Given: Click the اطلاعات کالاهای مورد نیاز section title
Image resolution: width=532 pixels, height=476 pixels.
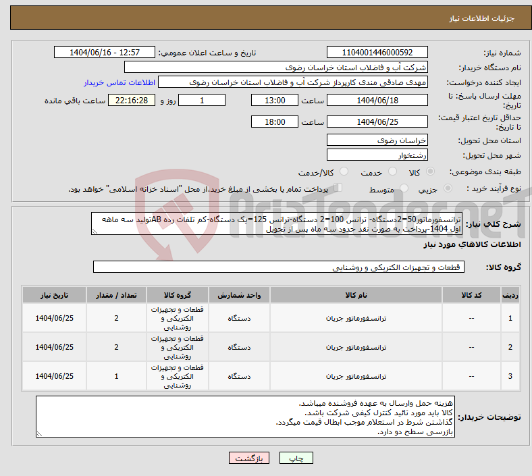Looking at the screenshot, I should pos(472,244).
